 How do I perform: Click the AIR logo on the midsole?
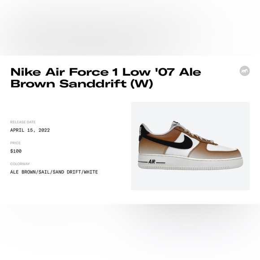tap(152, 161)
